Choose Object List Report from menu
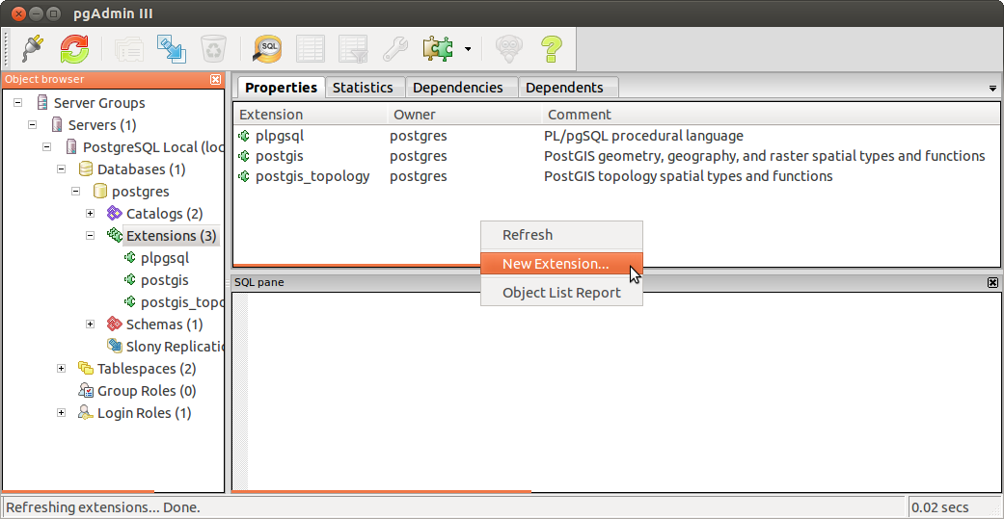 561,293
